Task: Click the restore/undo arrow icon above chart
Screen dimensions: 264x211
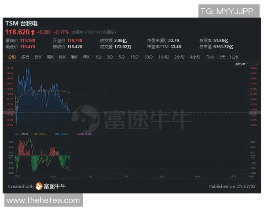Action: pos(250,64)
